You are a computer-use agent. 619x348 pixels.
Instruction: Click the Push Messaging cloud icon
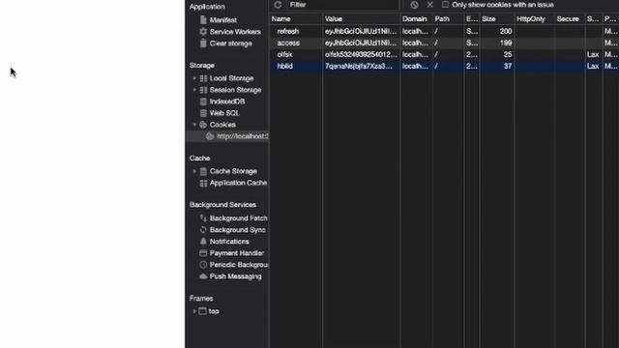click(203, 276)
